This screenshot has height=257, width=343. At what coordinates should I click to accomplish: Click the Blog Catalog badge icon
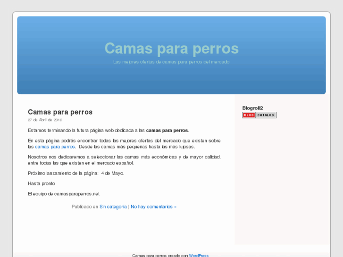[259, 115]
